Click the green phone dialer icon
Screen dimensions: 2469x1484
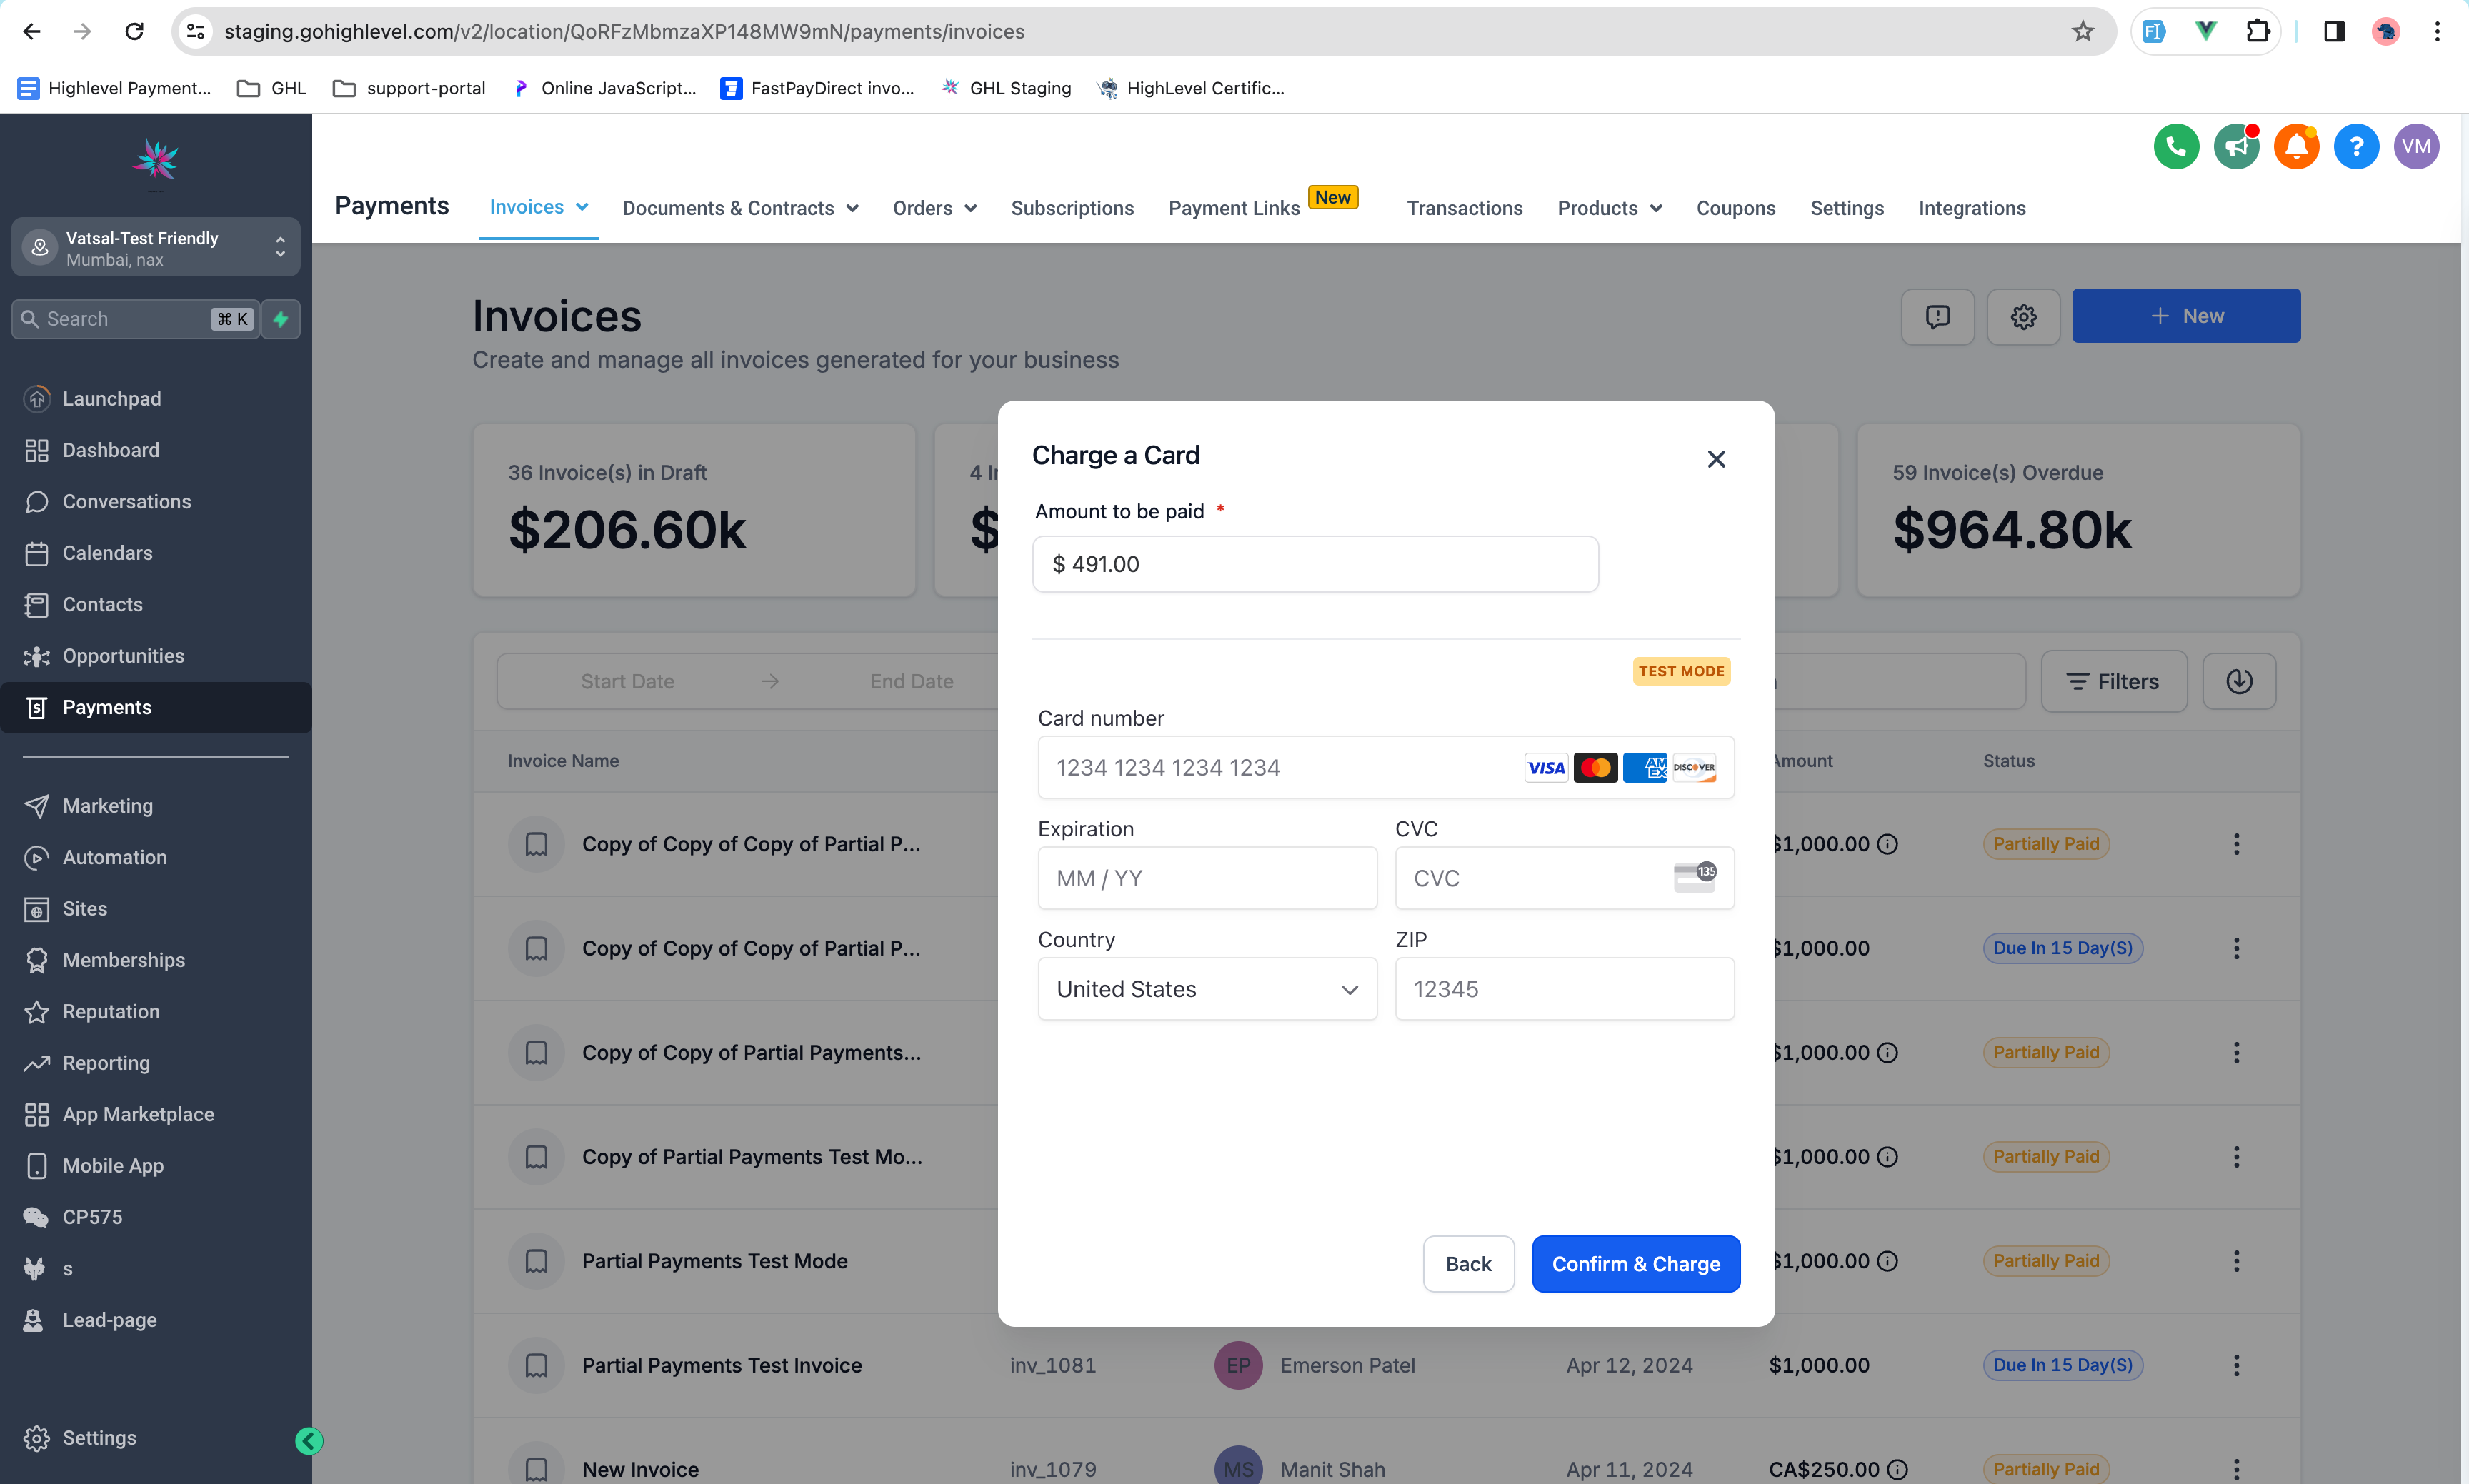coord(2176,147)
